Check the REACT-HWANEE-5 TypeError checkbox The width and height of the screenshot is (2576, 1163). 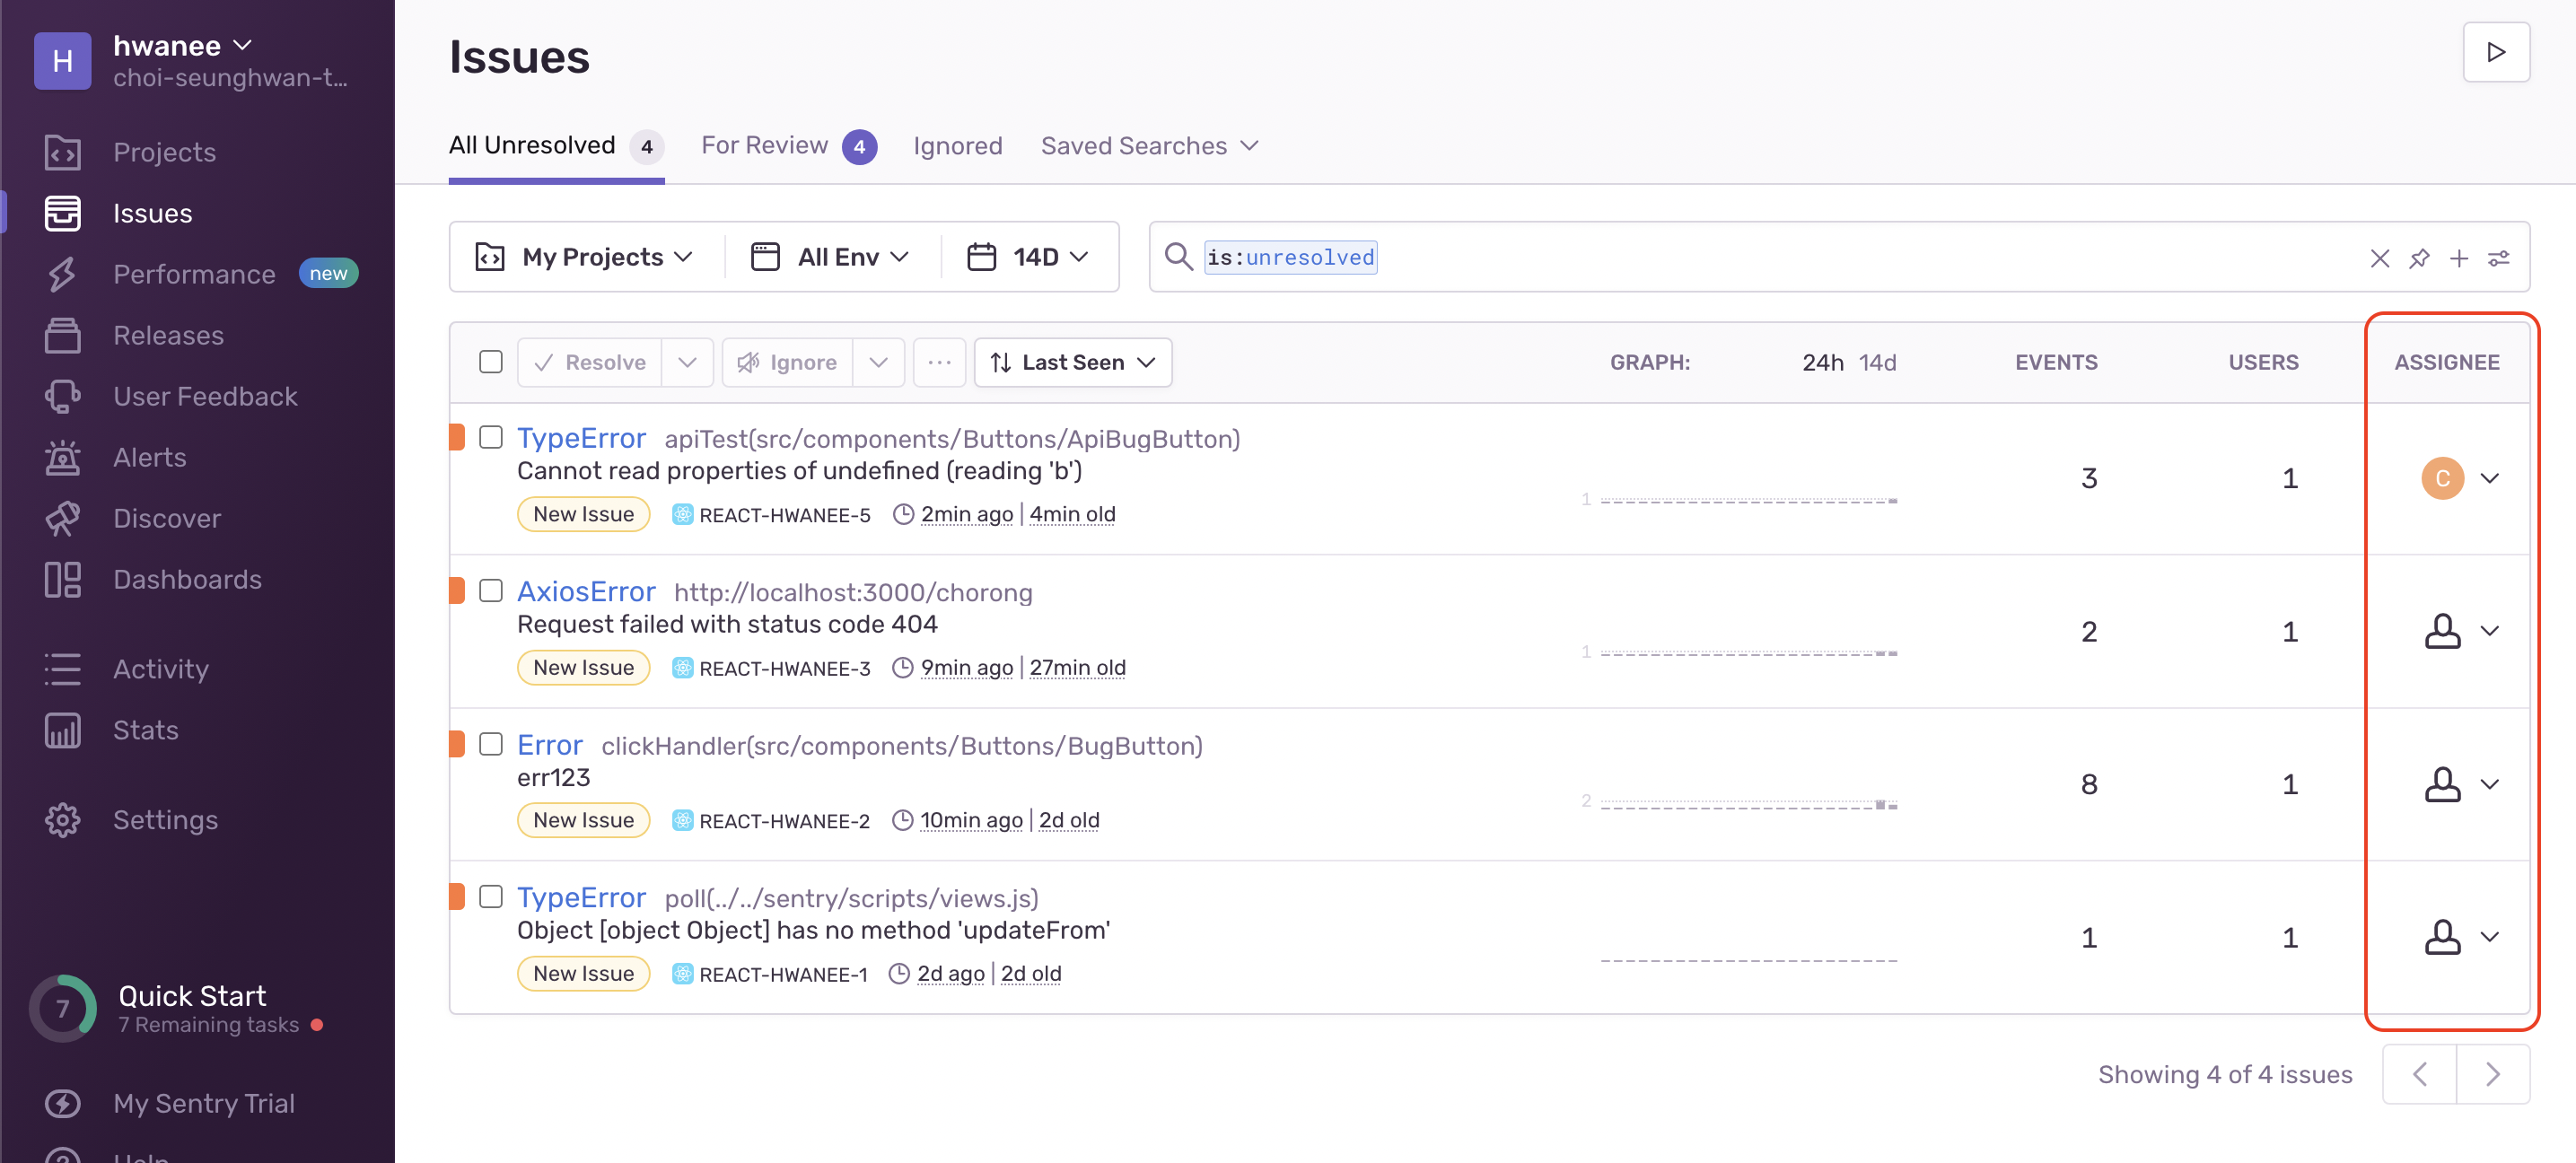[x=490, y=437]
